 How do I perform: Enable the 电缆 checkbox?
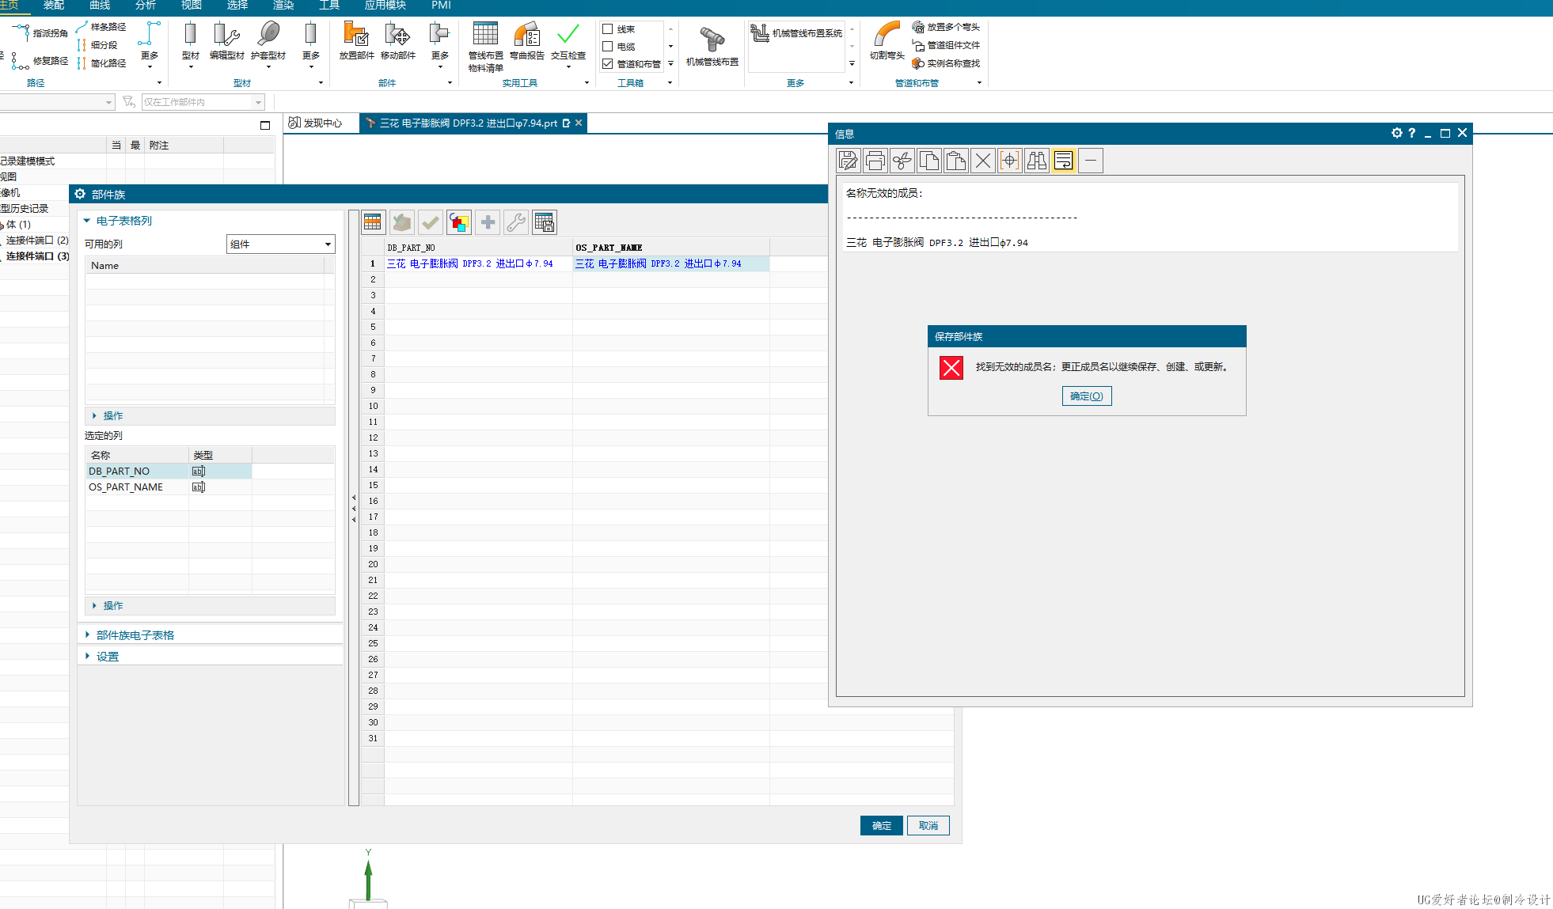point(608,46)
